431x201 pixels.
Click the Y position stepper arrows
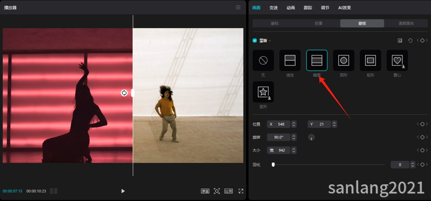coord(334,124)
